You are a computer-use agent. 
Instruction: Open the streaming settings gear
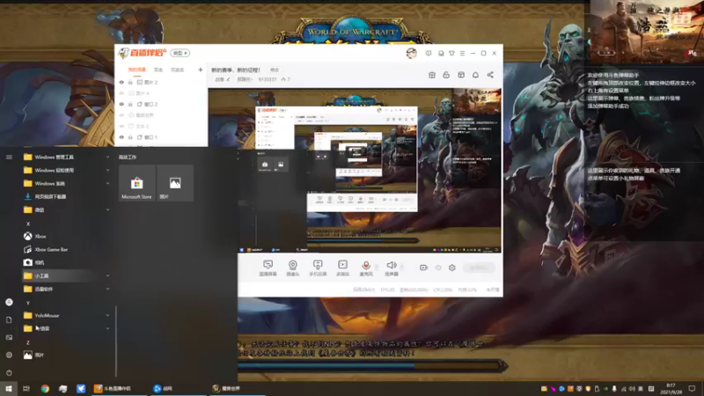click(452, 268)
